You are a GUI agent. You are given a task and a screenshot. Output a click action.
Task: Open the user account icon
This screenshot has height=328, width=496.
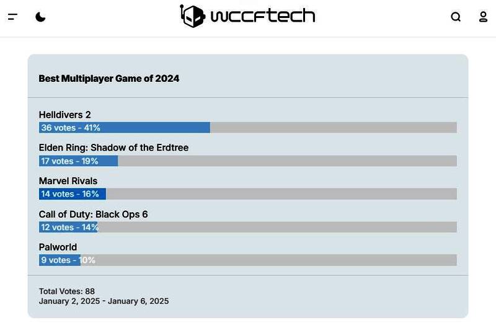(x=483, y=17)
